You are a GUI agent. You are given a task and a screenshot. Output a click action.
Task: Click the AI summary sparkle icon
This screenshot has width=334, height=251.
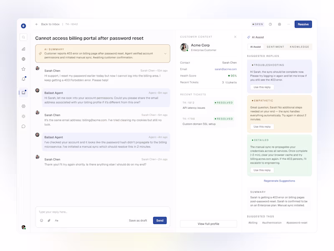click(40, 54)
